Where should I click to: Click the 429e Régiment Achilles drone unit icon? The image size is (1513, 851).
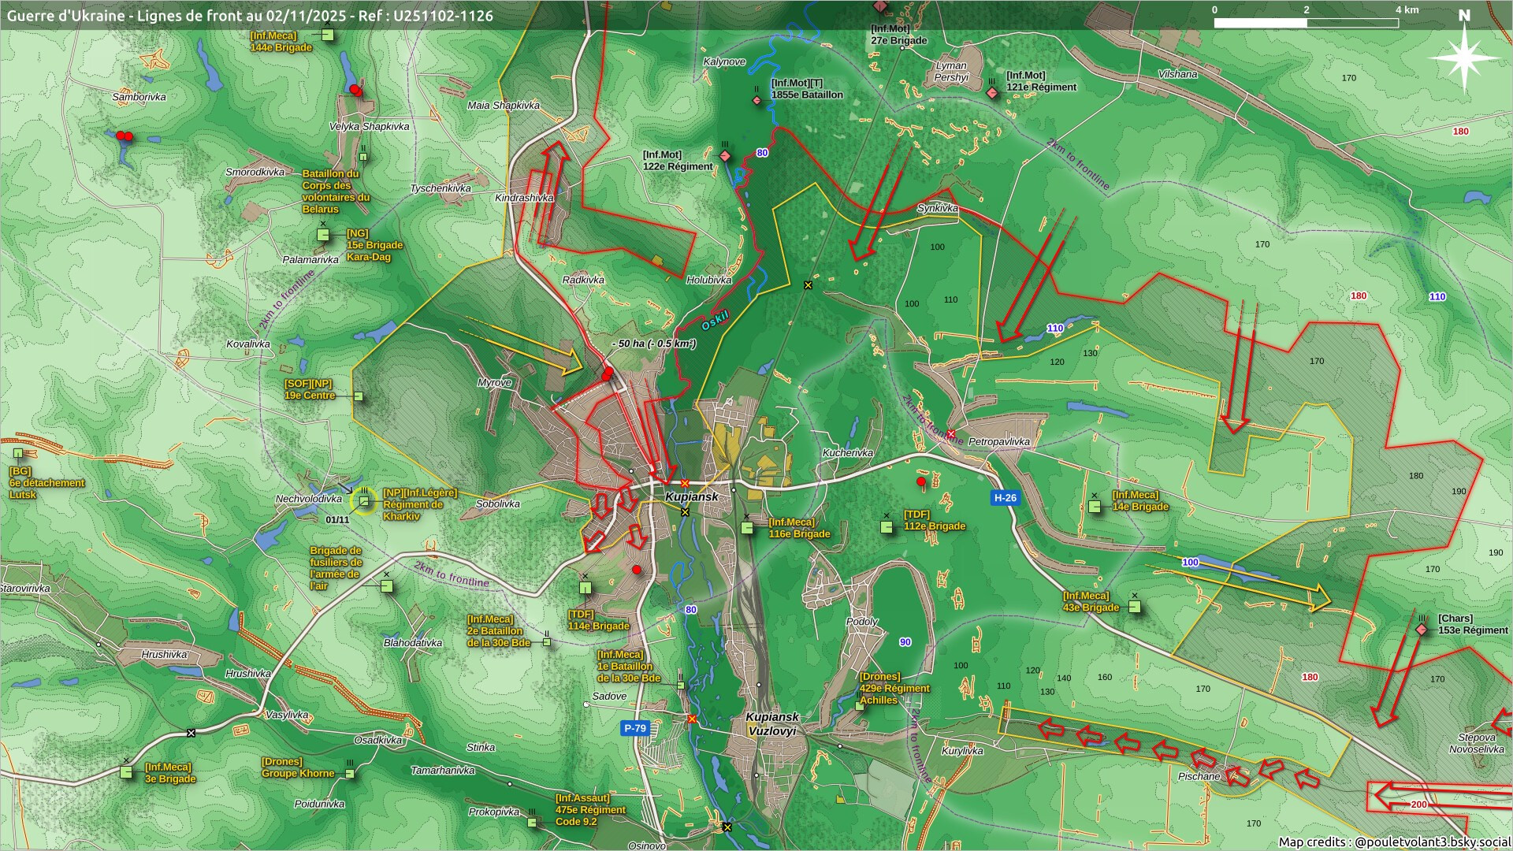click(x=861, y=705)
